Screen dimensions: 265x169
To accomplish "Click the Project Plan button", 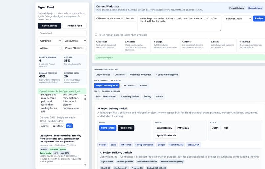I will coord(126,128).
